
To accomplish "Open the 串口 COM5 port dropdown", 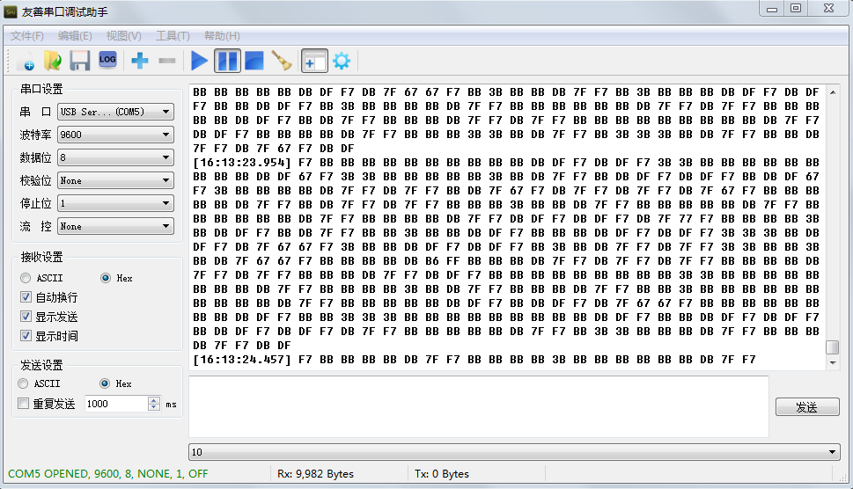I will pyautogui.click(x=115, y=112).
